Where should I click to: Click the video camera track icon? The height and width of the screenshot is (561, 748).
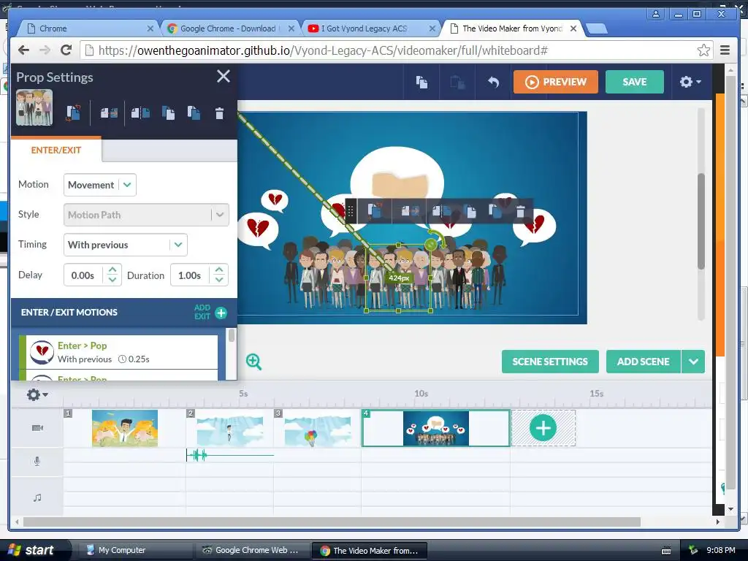(37, 428)
